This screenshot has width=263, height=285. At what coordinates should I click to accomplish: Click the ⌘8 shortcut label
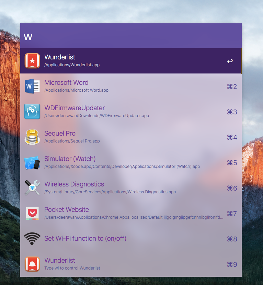pos(232,239)
